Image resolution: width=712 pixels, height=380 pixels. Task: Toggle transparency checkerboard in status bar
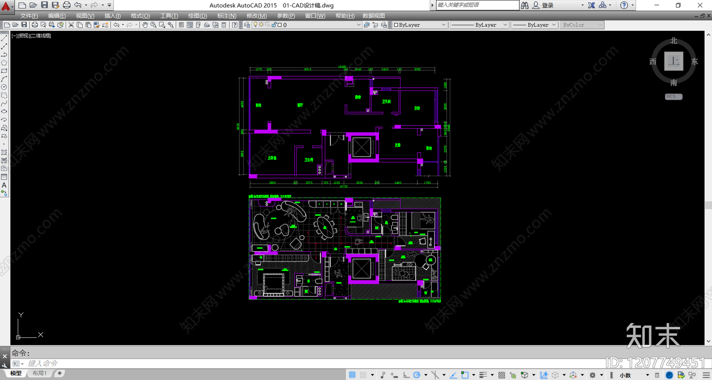pyautogui.click(x=502, y=375)
